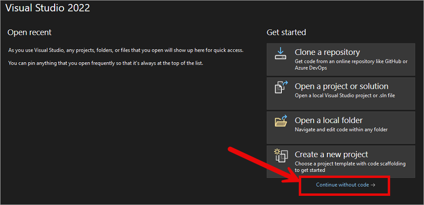The image size is (424, 205).
Task: Click the Clone a repository download icon
Action: 280,54
